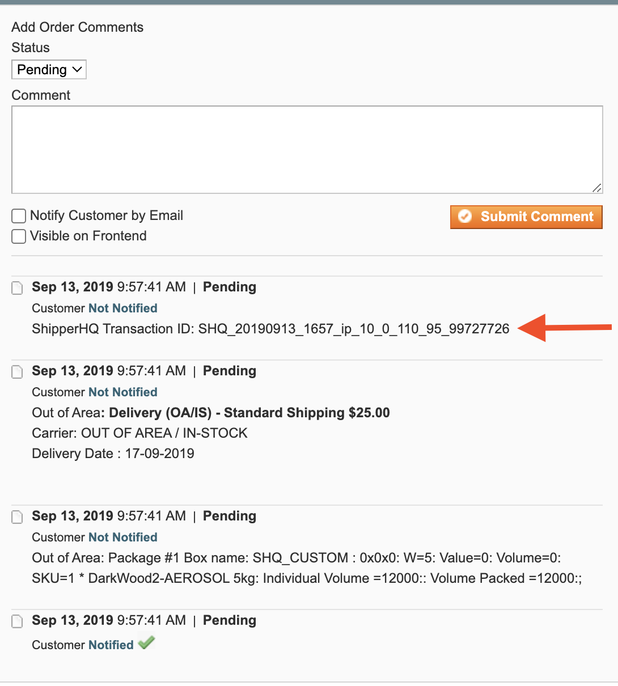Image resolution: width=618 pixels, height=686 pixels.
Task: Click the note icon next to the Customer Notified entry
Action: pyautogui.click(x=17, y=621)
